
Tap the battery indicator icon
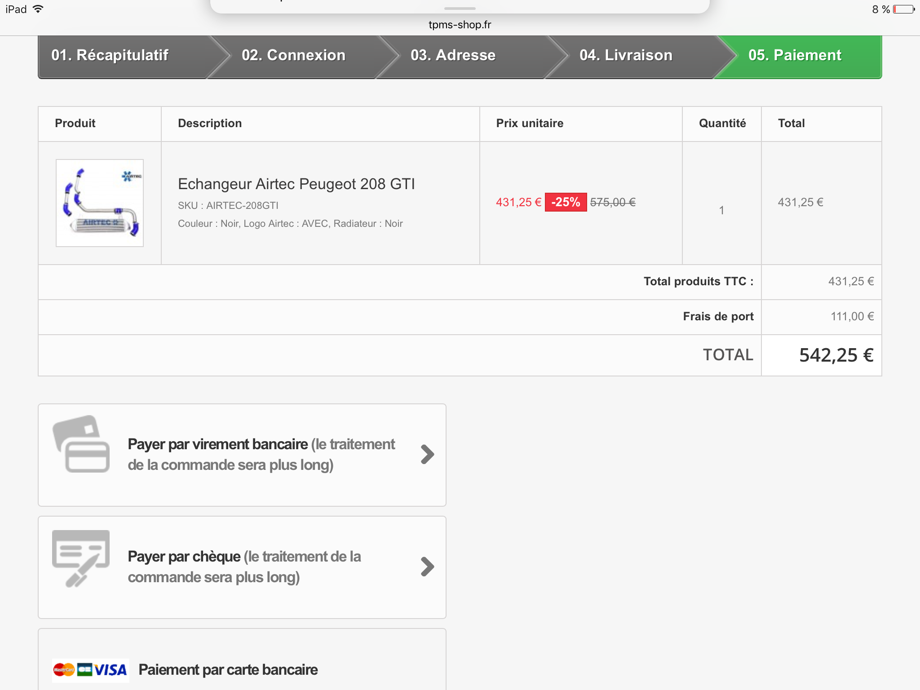coord(903,9)
